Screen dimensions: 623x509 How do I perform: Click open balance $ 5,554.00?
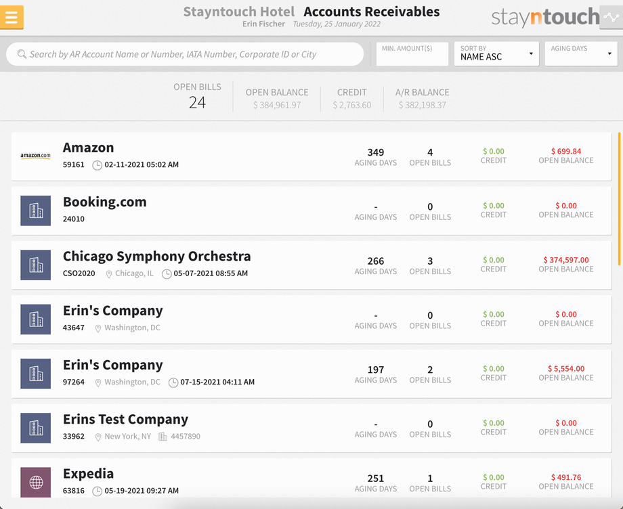[566, 369]
